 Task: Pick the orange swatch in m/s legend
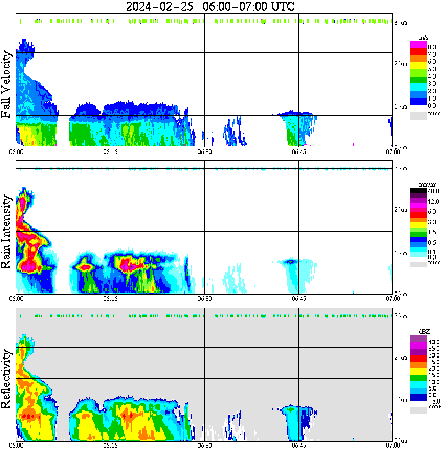point(418,59)
